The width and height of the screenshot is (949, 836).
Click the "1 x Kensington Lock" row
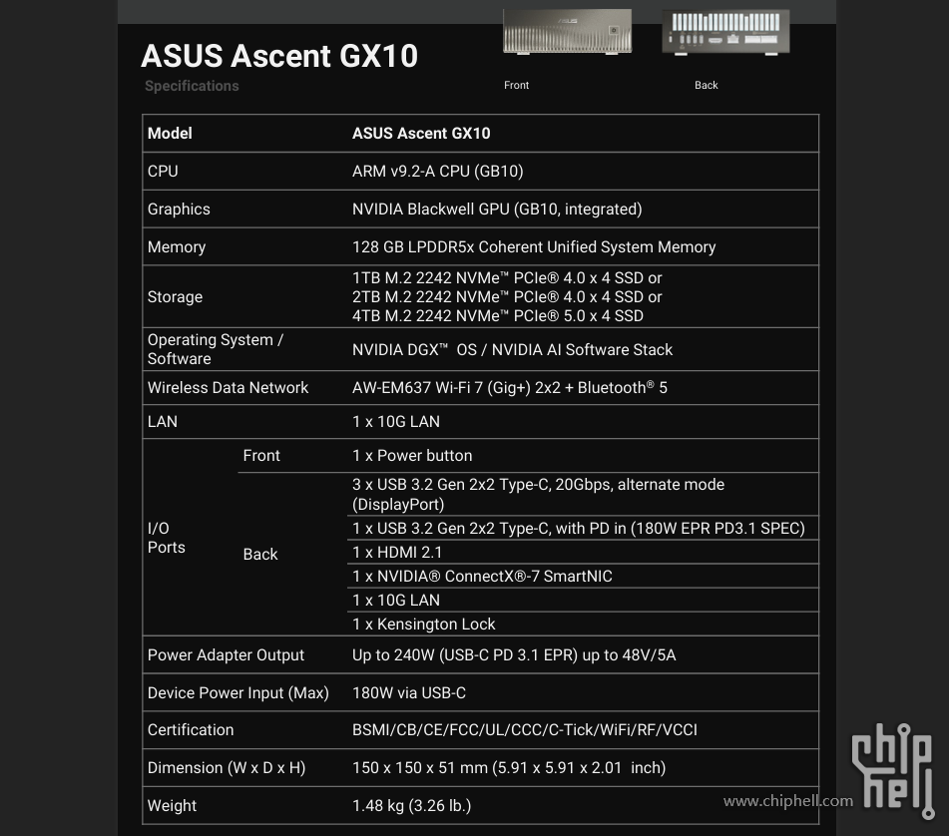point(424,624)
